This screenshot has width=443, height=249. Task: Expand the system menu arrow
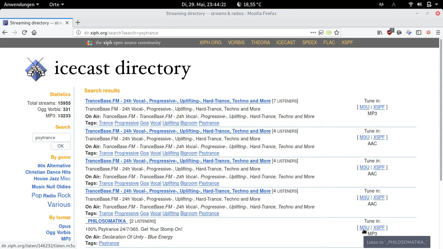coord(436,4)
